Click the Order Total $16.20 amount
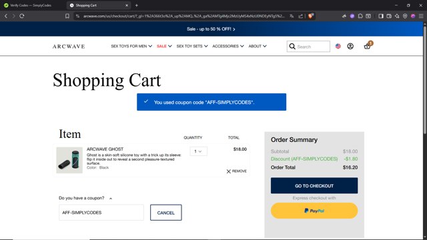 [350, 167]
